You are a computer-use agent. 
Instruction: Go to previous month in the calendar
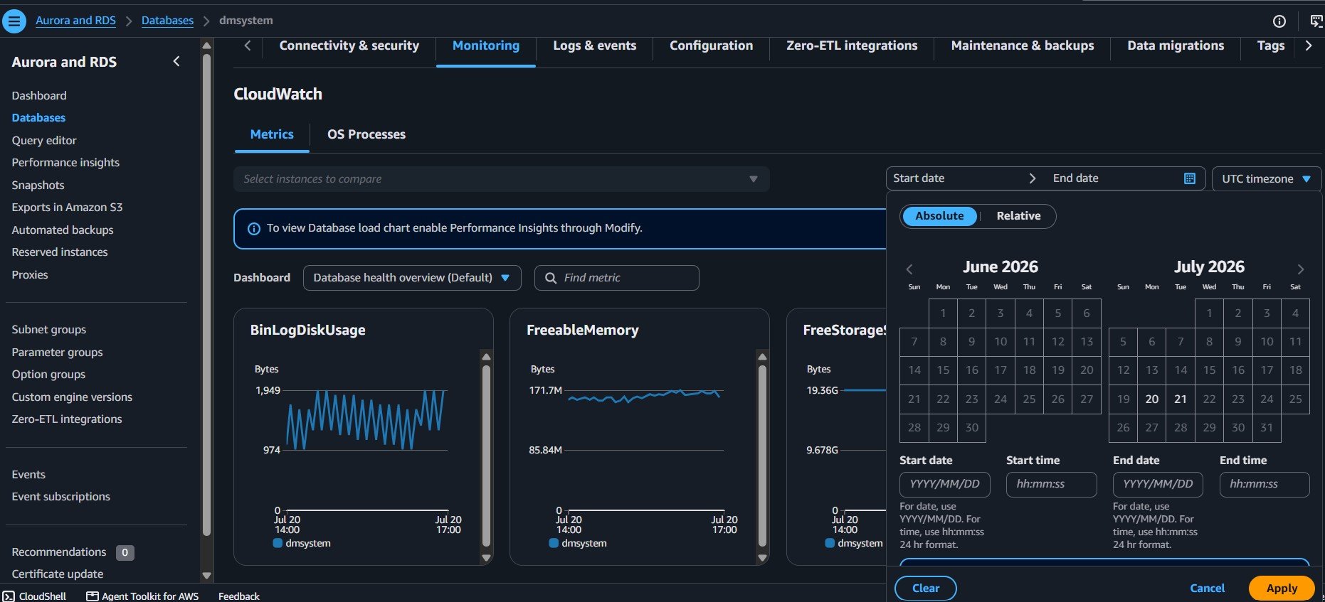pyautogui.click(x=909, y=269)
